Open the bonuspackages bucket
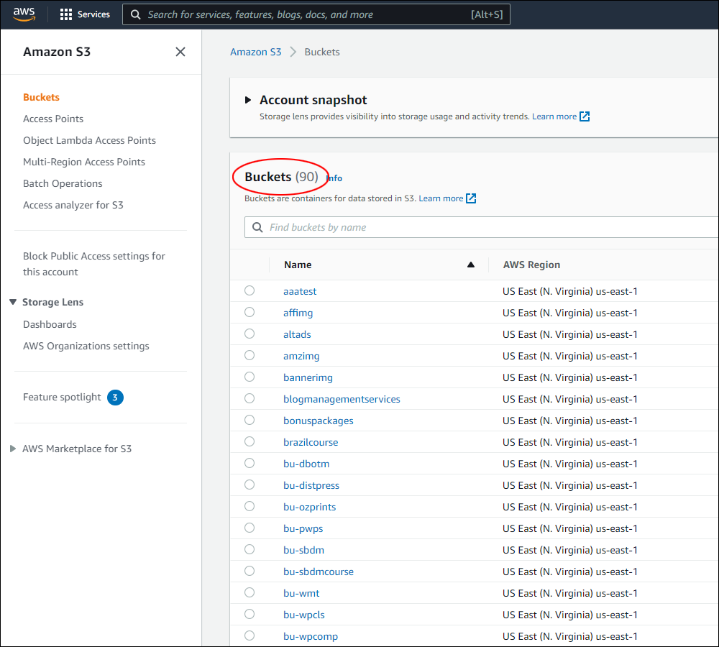The width and height of the screenshot is (719, 647). click(x=319, y=421)
